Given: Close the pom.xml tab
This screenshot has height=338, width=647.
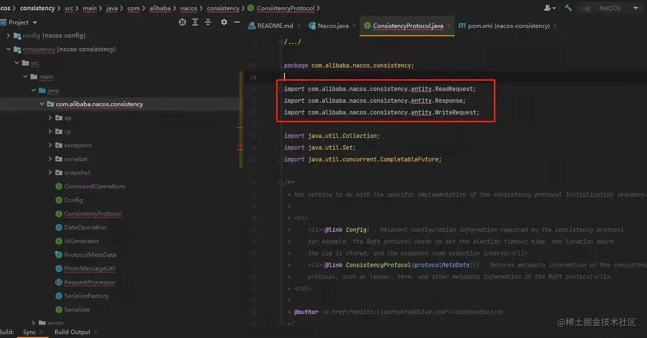Looking at the screenshot, I should point(555,25).
